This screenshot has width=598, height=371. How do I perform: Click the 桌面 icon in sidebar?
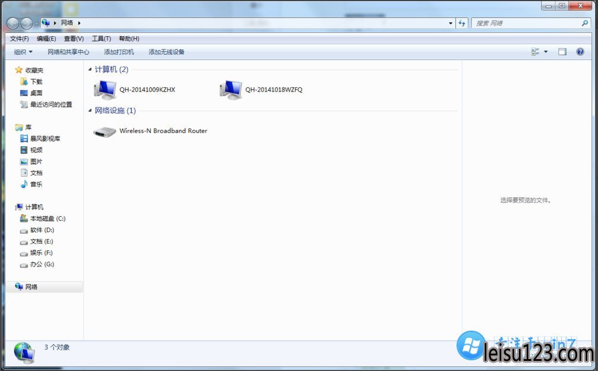coord(24,93)
